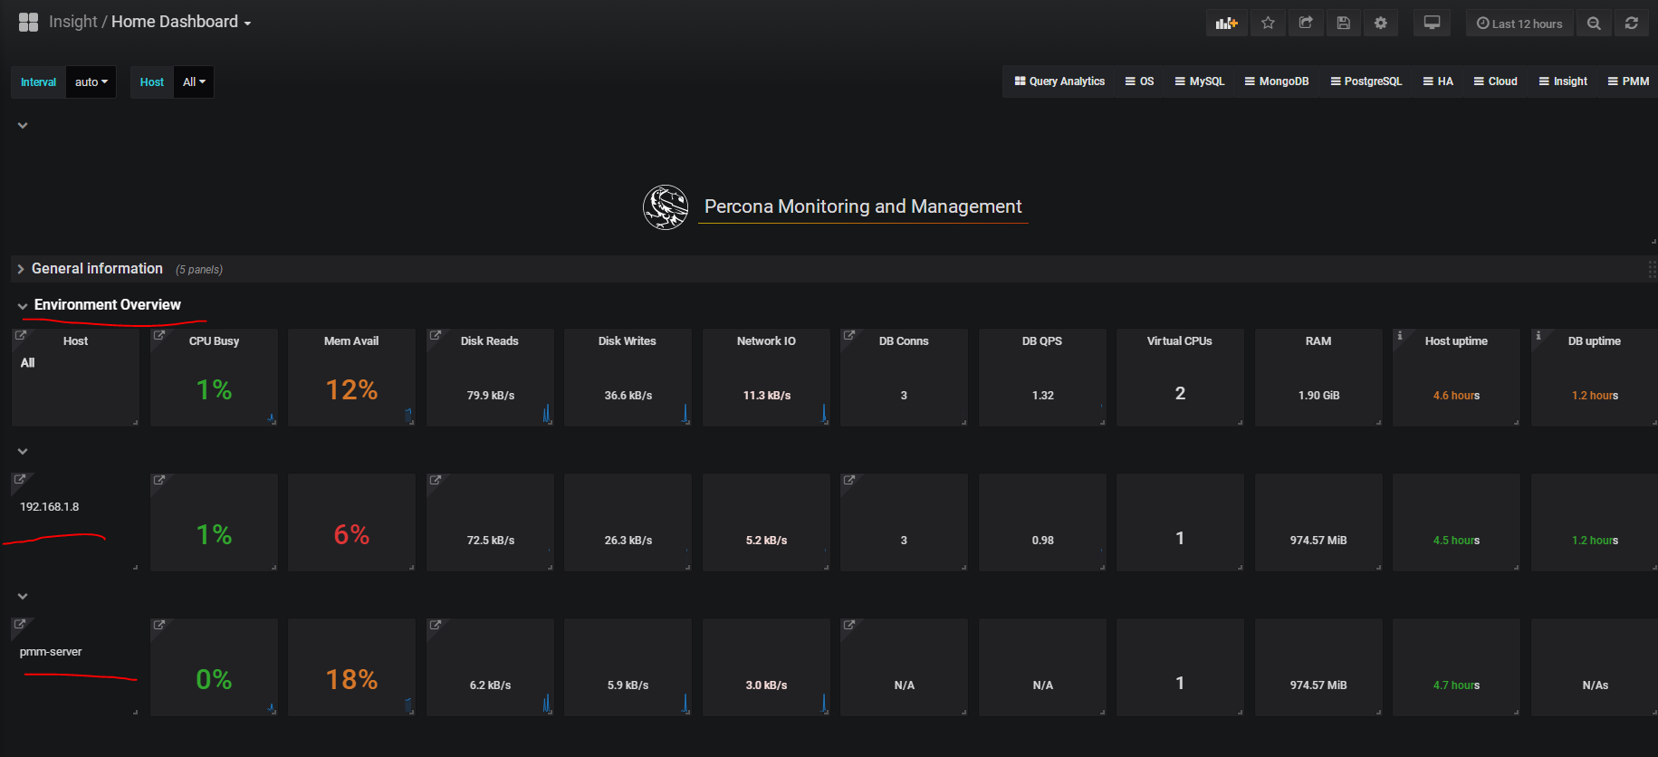Screen dimensions: 1658x757
Task: Show info icon on Host uptime panel
Action: click(1400, 335)
